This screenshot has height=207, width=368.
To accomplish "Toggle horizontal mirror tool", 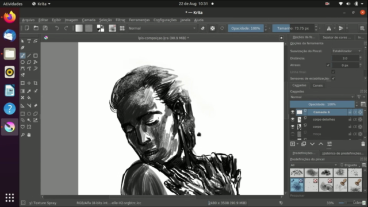I will (x=329, y=28).
